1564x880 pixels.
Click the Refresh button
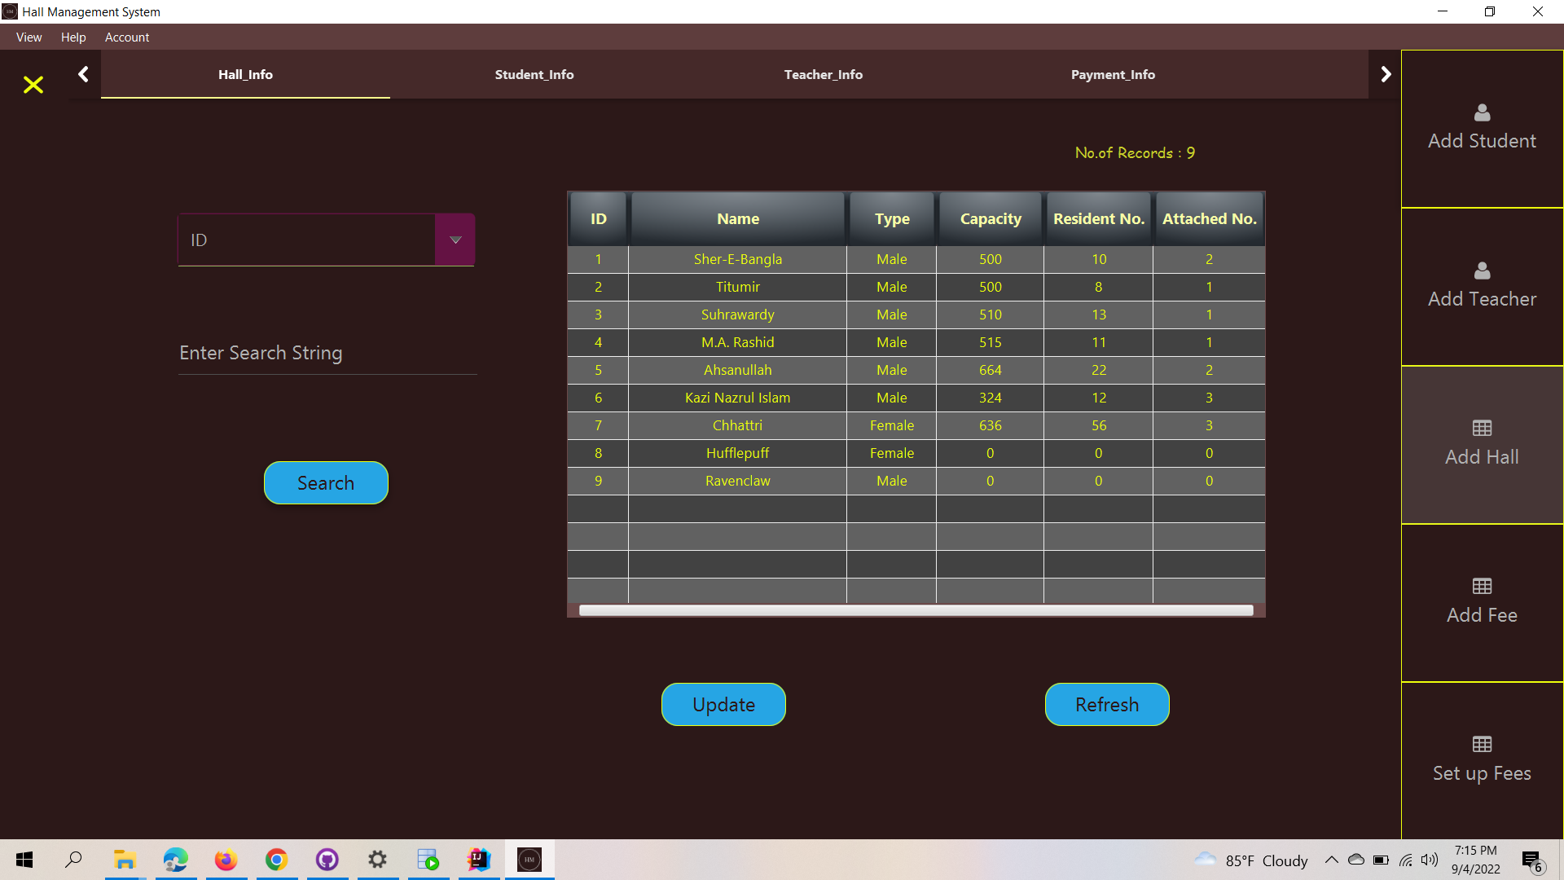point(1106,704)
